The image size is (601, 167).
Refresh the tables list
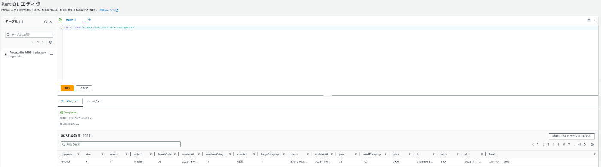click(x=46, y=21)
